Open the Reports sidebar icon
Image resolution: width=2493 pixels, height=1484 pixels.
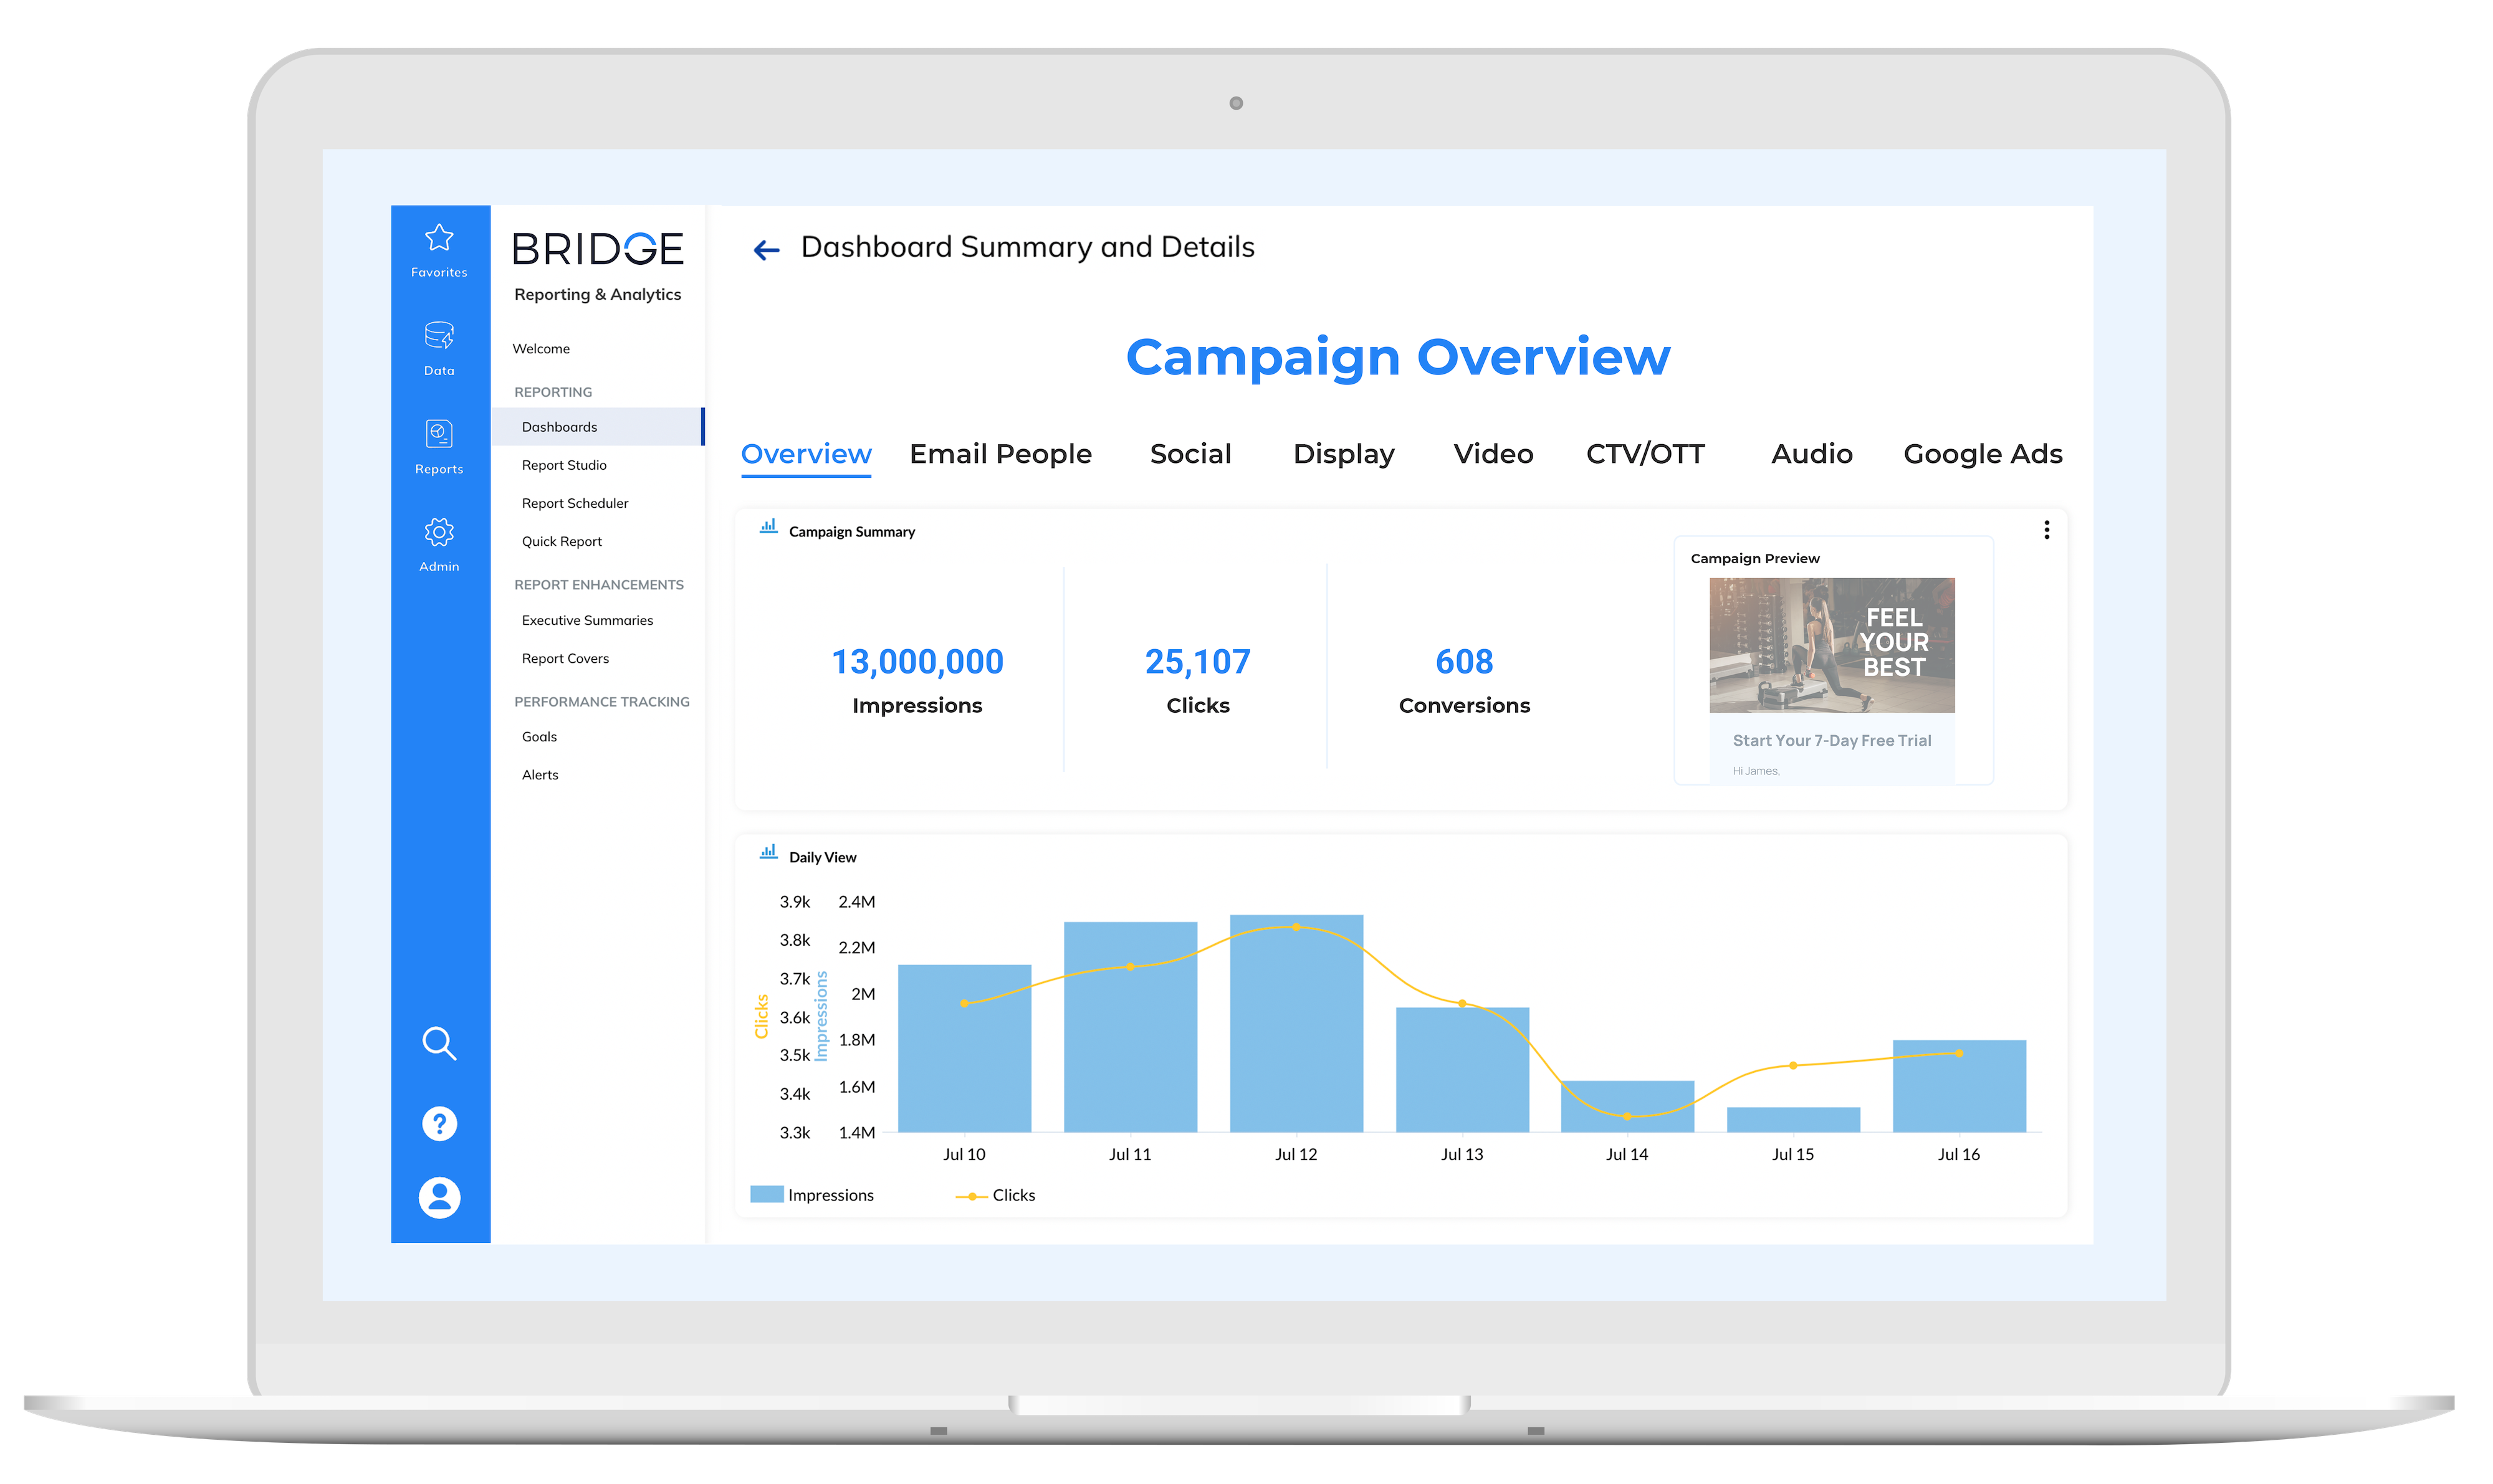pyautogui.click(x=439, y=434)
